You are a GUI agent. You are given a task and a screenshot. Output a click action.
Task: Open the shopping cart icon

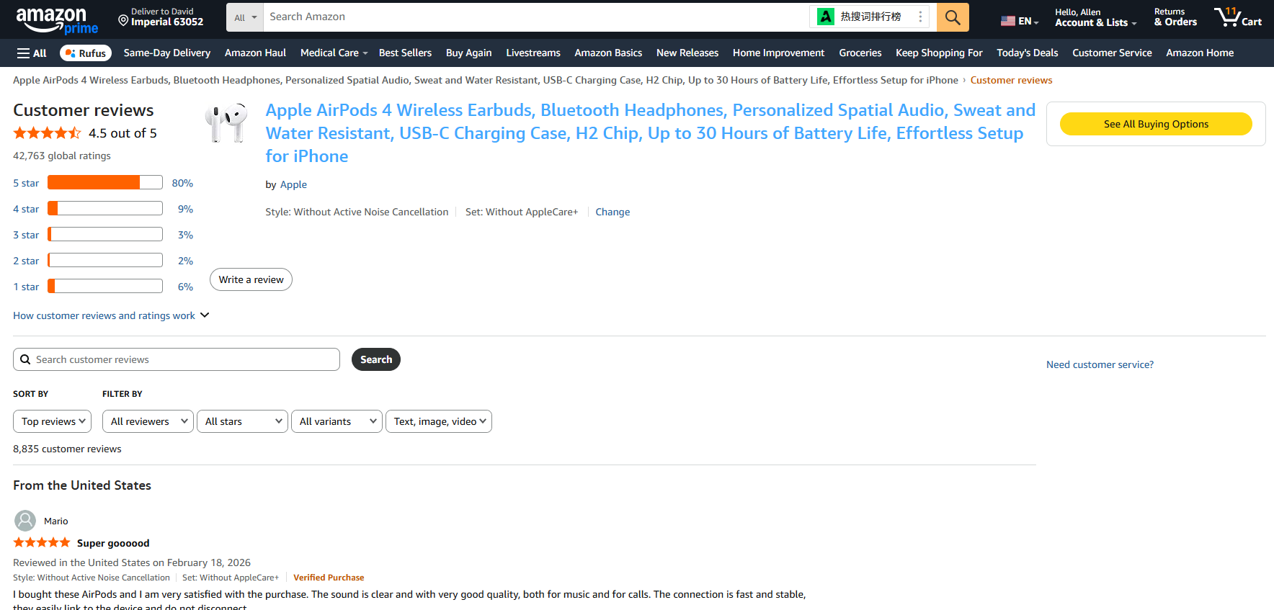(1237, 17)
